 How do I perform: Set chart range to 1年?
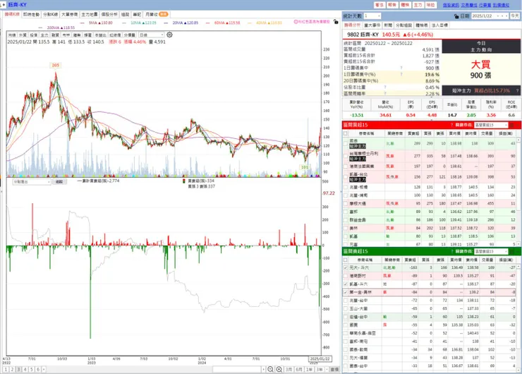[x=309, y=369]
